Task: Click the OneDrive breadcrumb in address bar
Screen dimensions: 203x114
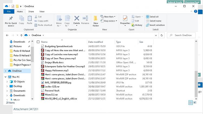Action: pos(36,35)
